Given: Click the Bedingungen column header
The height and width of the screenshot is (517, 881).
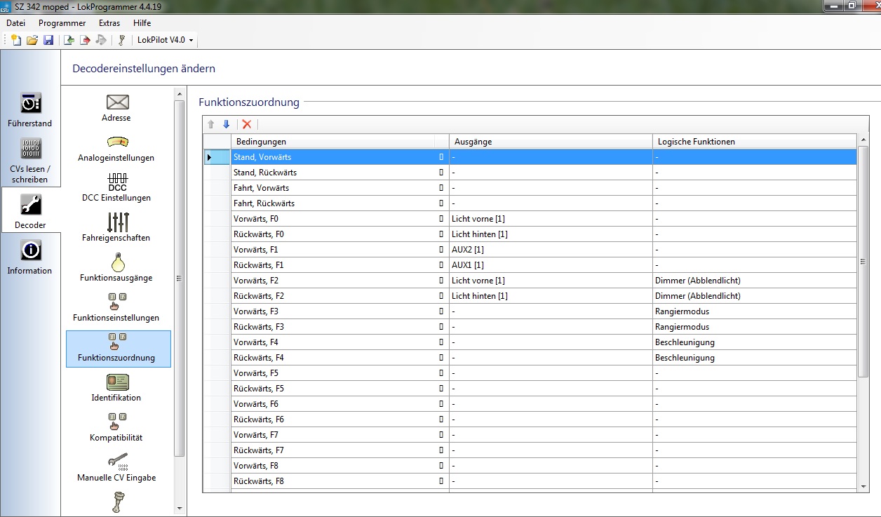Looking at the screenshot, I should pos(339,142).
